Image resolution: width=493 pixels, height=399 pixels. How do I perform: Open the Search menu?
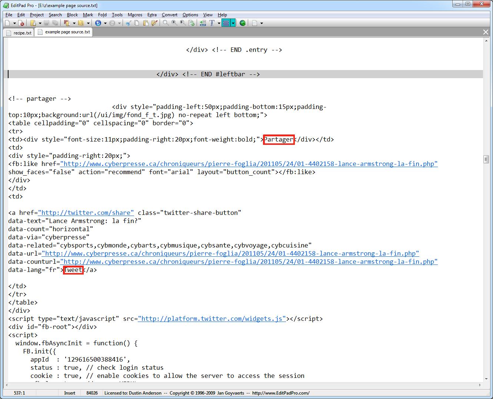point(55,15)
